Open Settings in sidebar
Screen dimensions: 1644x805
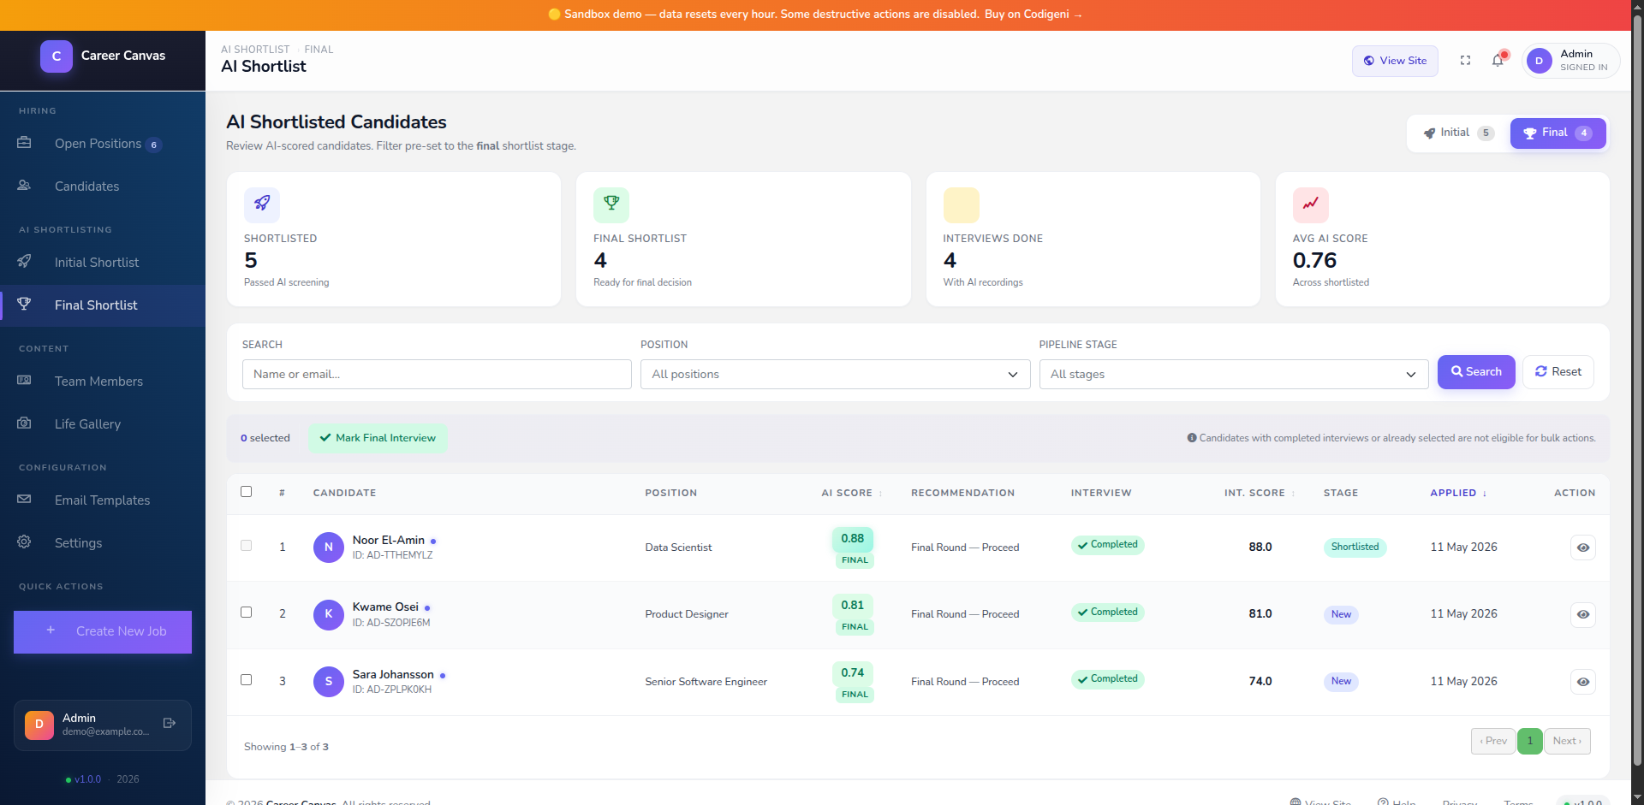103,543
